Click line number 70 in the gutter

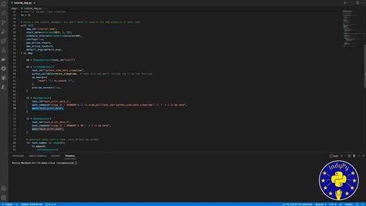coord(14,108)
